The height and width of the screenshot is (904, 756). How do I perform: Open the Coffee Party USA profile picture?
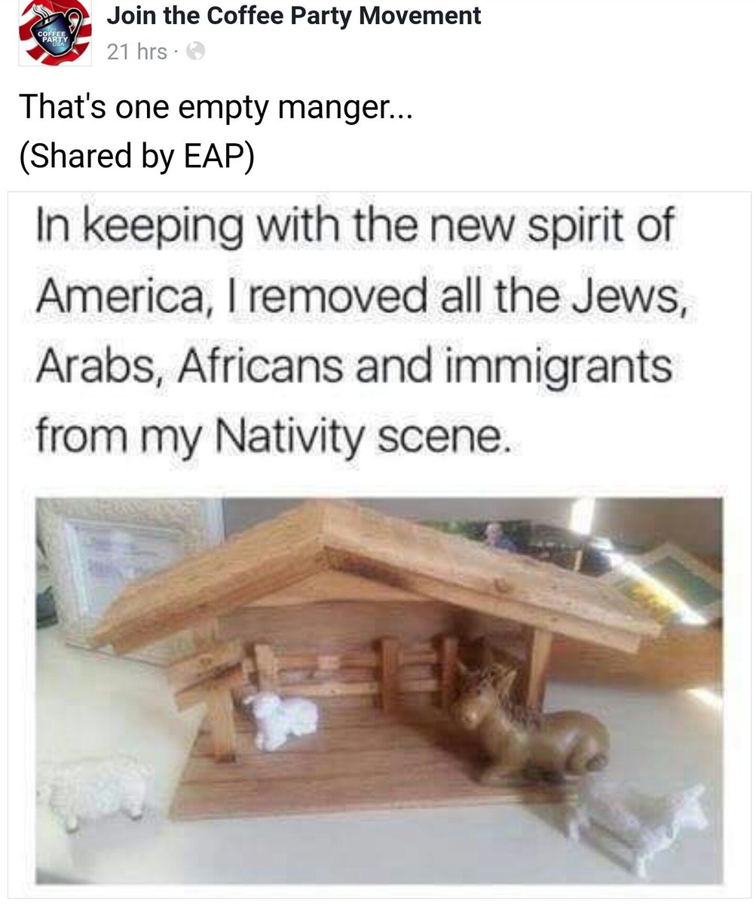(x=54, y=32)
